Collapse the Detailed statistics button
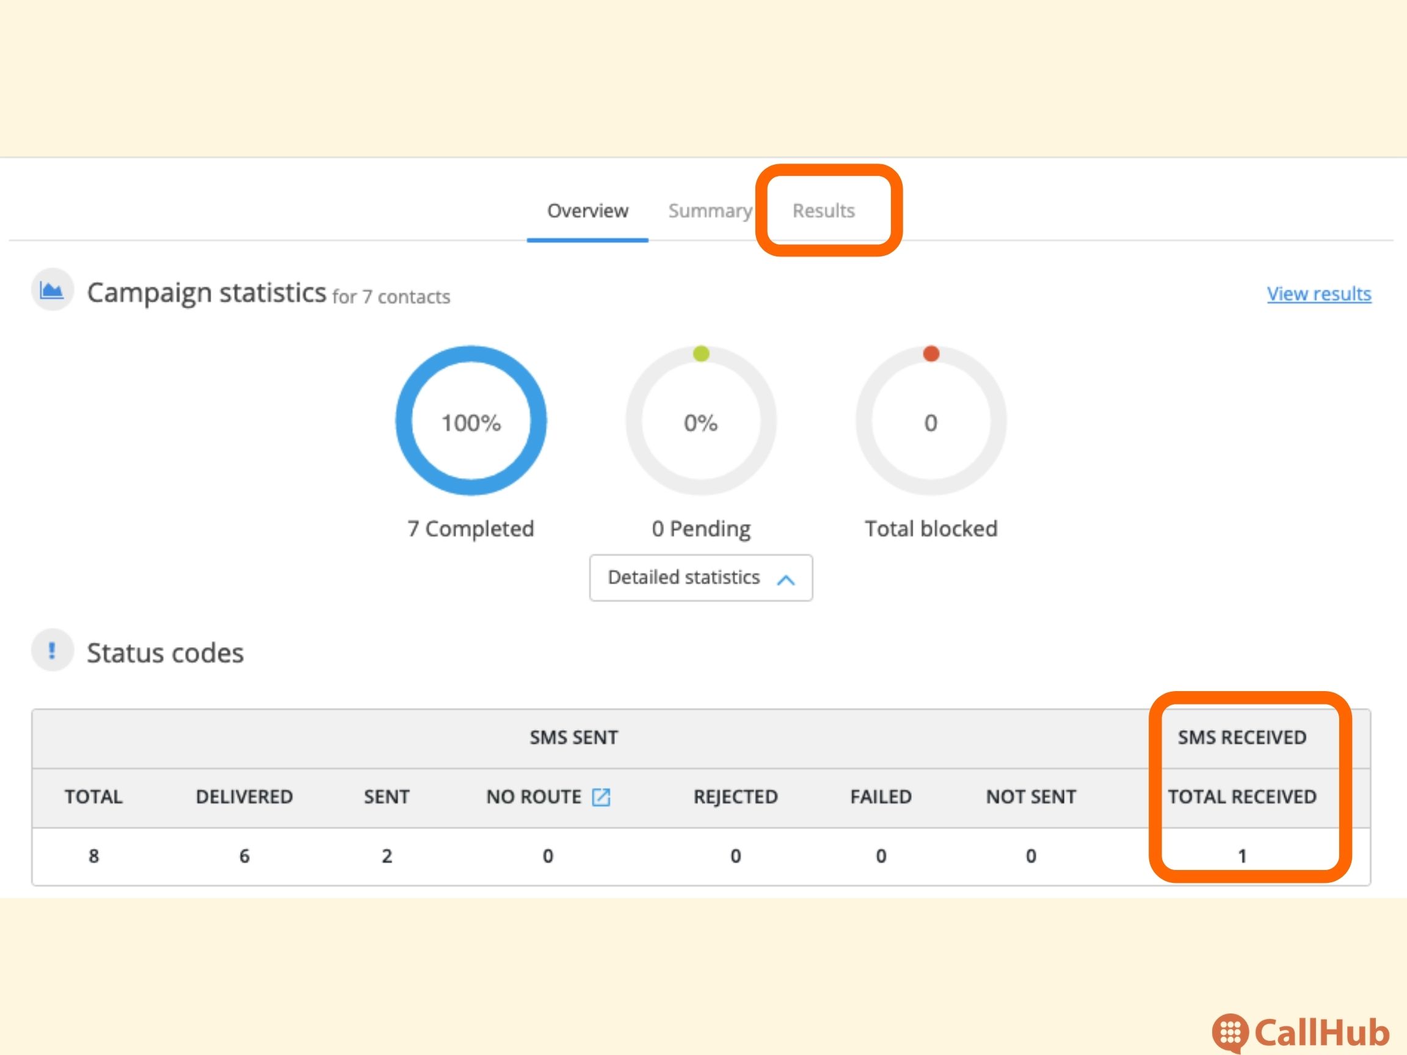Screen dimensions: 1407x1055 pos(701,578)
